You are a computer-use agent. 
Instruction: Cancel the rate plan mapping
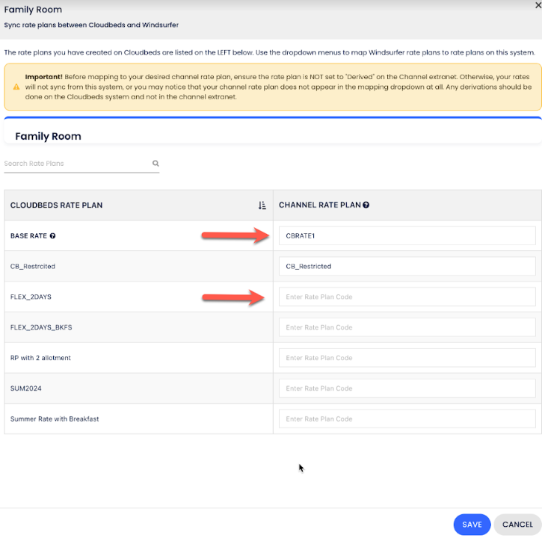point(517,525)
